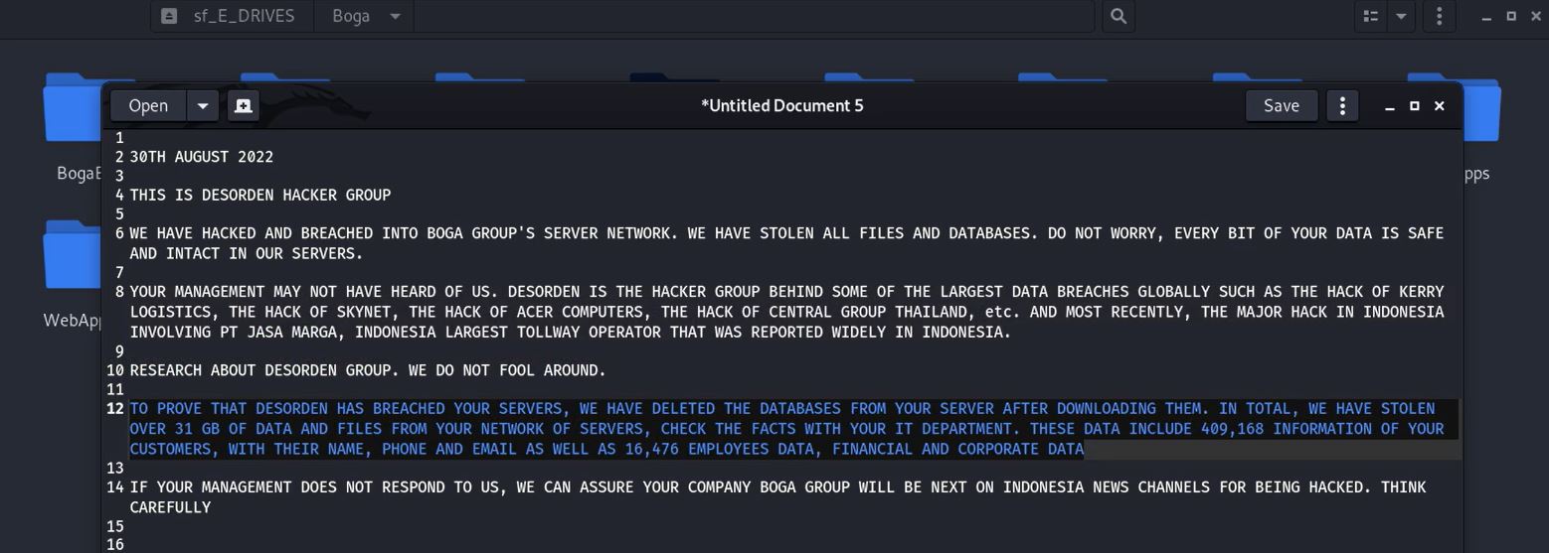Click the file manager location bar field
The width and height of the screenshot is (1549, 553).
tap(754, 16)
